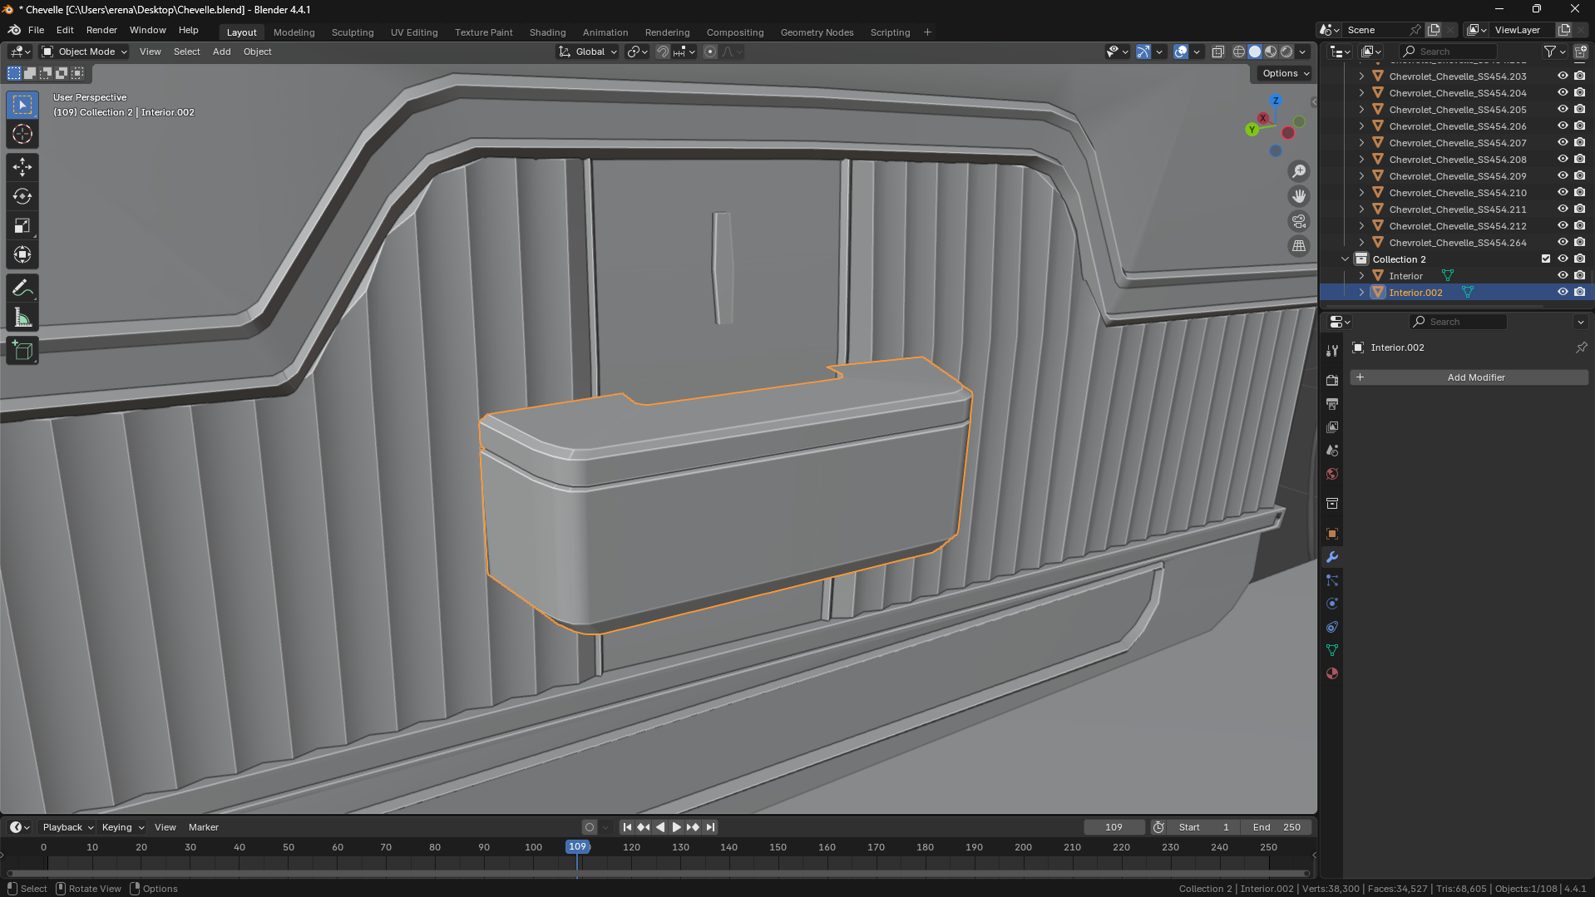Select the Cursor tool in toolbar
This screenshot has width=1595, height=897.
[22, 134]
